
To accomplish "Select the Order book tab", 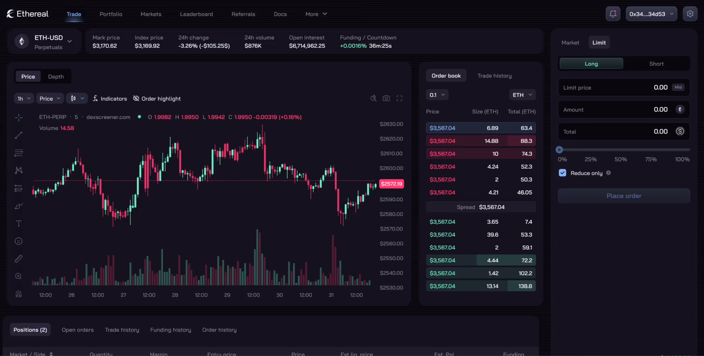I will (446, 76).
